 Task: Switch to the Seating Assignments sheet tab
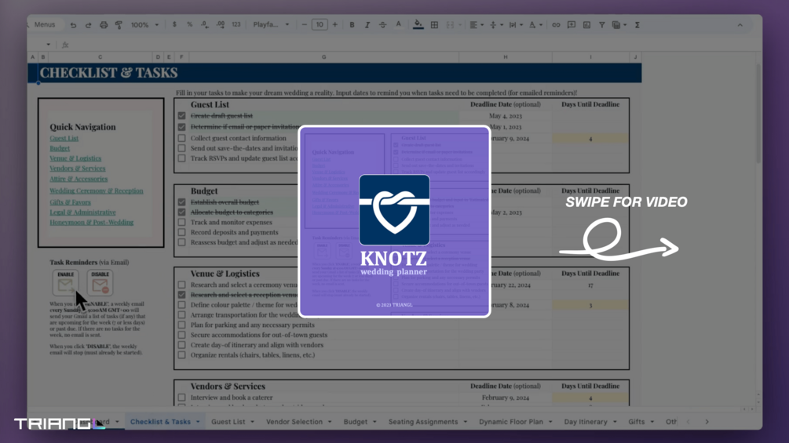(x=423, y=422)
